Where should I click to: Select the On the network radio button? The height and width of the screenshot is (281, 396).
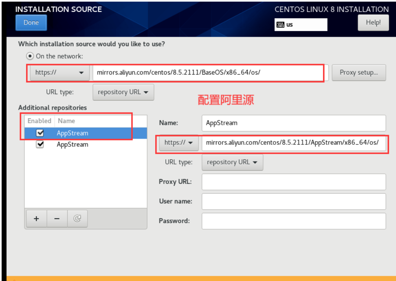(x=30, y=56)
